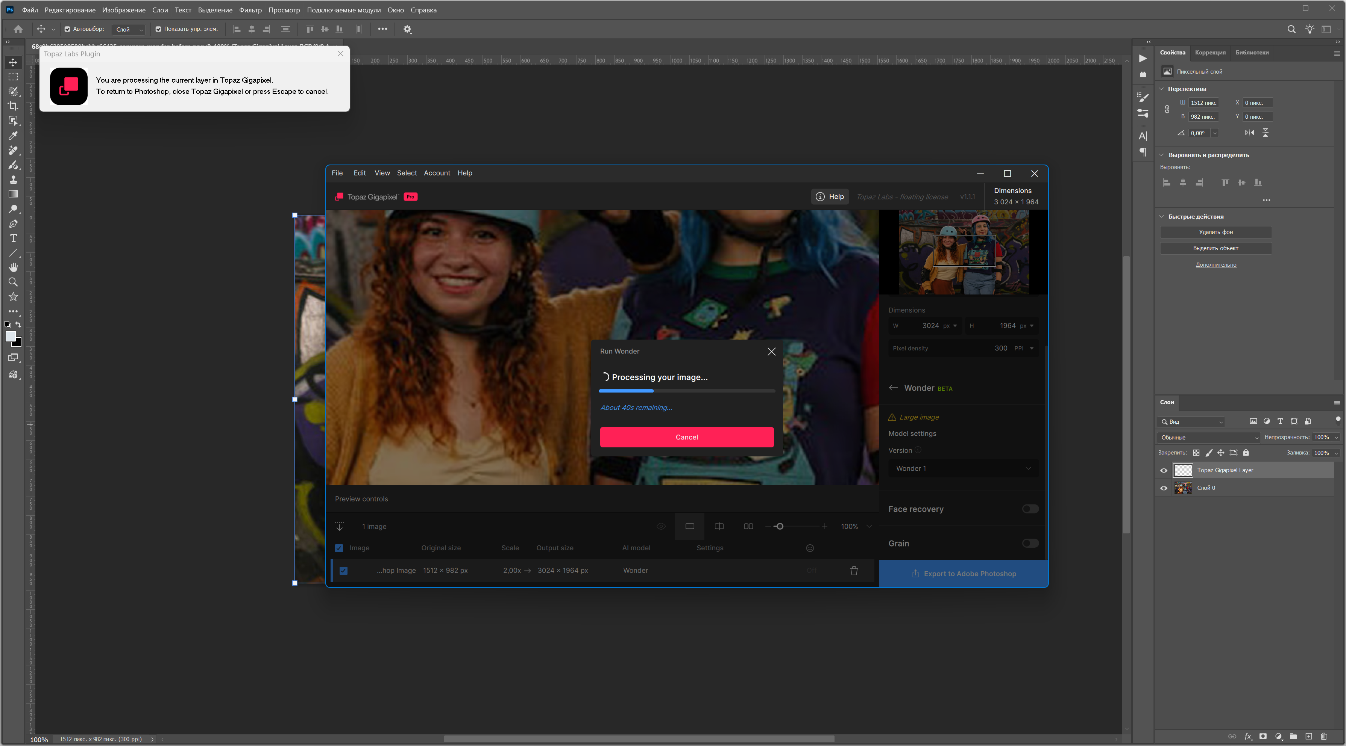
Task: Adjust the preview zoom slider handle
Action: 779,526
